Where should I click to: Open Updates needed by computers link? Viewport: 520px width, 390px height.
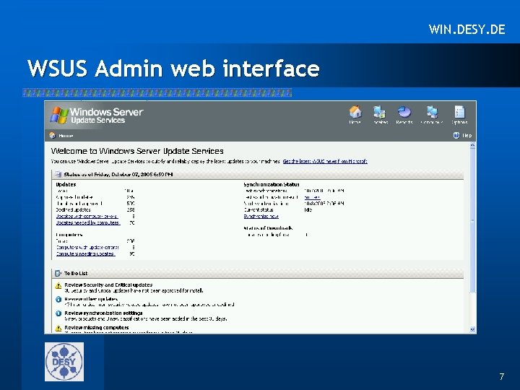(x=88, y=223)
